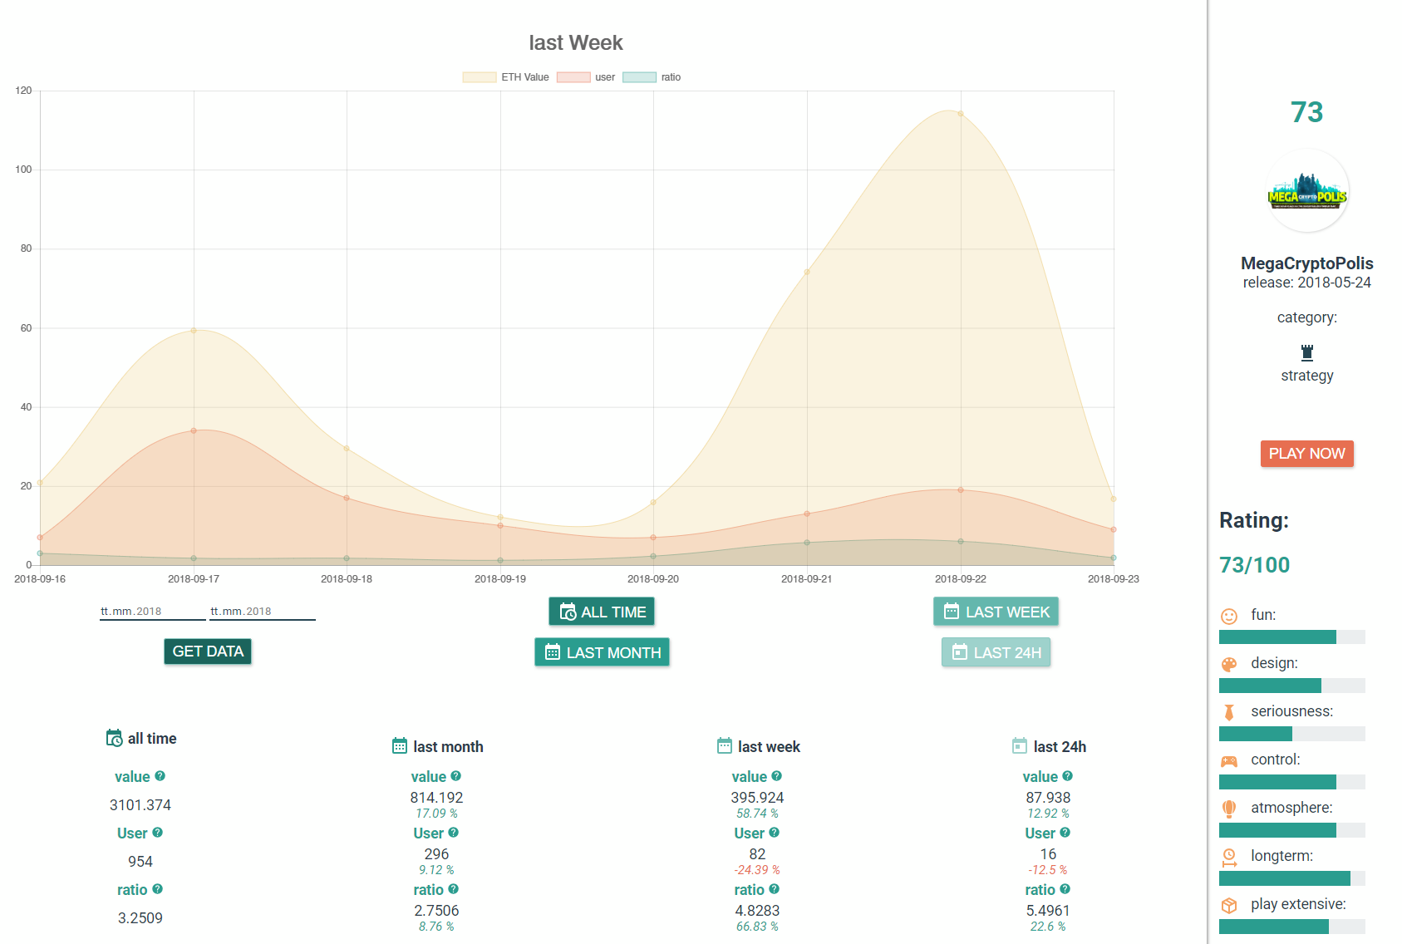The height and width of the screenshot is (944, 1402).
Task: Click the fun rating progress bar
Action: [1291, 637]
